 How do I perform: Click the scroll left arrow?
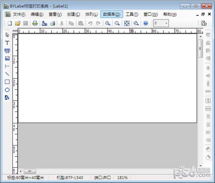21,171
